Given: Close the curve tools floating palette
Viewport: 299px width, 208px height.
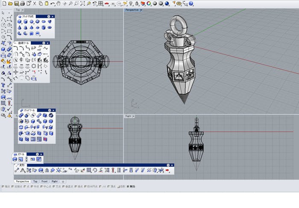Looking at the screenshot, I should click(x=48, y=43).
